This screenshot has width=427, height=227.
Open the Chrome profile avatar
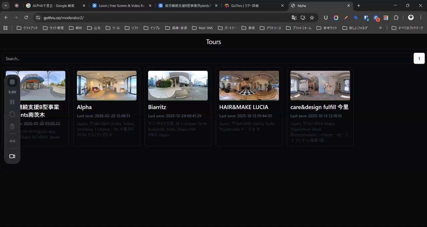pos(411,17)
